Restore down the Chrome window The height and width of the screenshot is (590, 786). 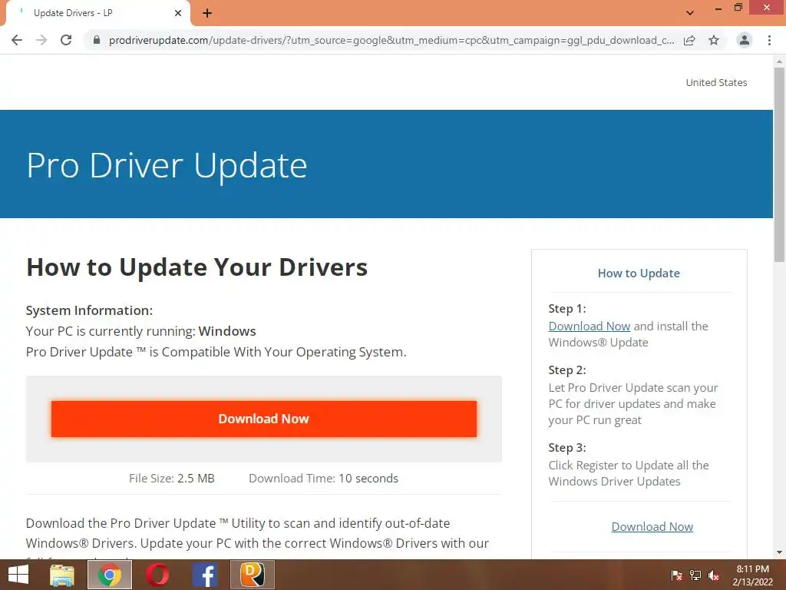click(x=738, y=7)
